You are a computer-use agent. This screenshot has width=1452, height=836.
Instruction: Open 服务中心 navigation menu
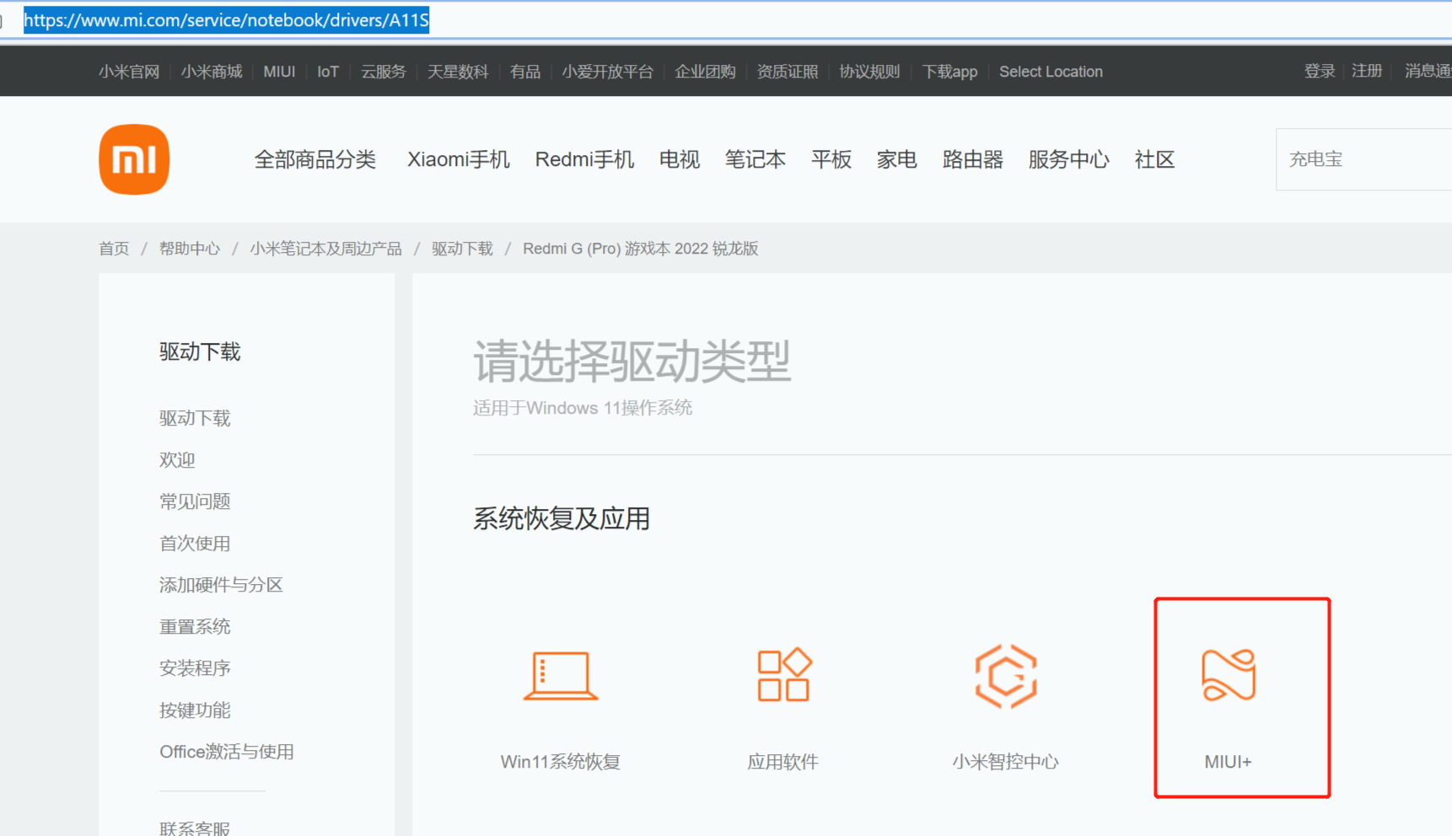1069,159
